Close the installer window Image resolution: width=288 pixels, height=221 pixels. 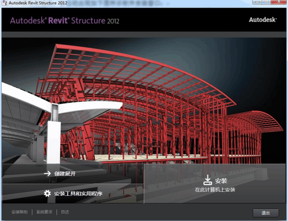[x=278, y=2]
